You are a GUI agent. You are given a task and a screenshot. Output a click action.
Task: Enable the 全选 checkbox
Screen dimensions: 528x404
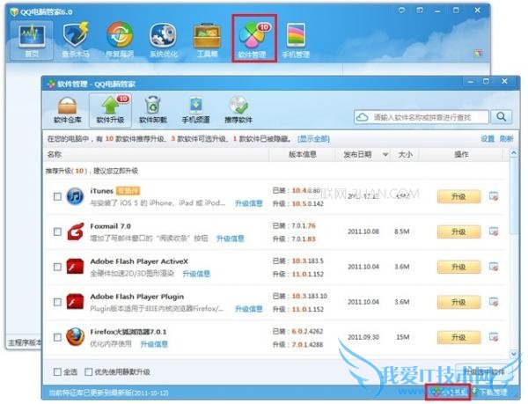pos(57,371)
